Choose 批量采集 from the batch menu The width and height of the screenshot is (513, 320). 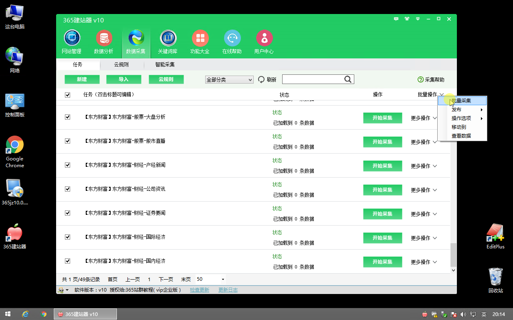click(x=462, y=101)
